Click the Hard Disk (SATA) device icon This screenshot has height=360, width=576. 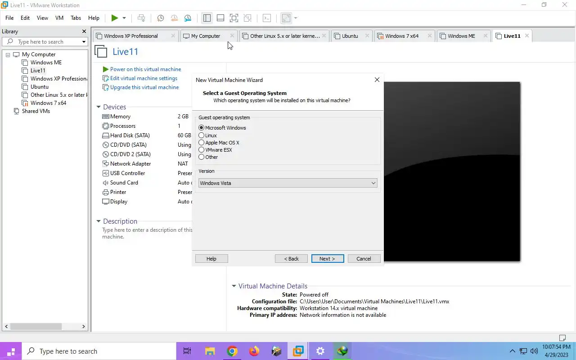106,135
